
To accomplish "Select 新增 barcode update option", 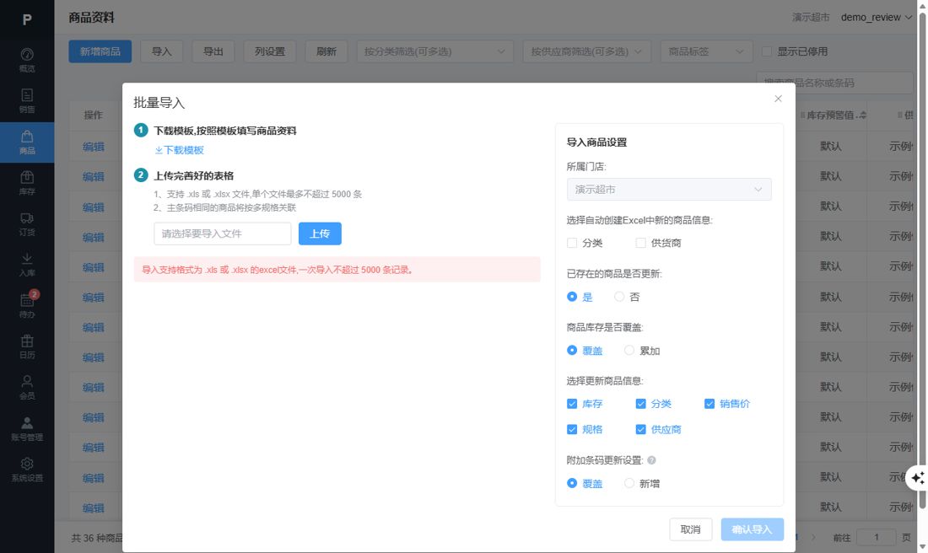I will click(x=629, y=483).
